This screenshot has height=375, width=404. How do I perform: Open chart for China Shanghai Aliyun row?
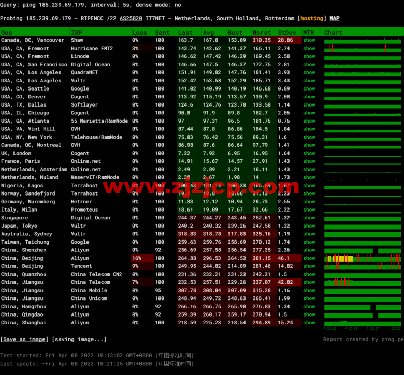click(363, 323)
